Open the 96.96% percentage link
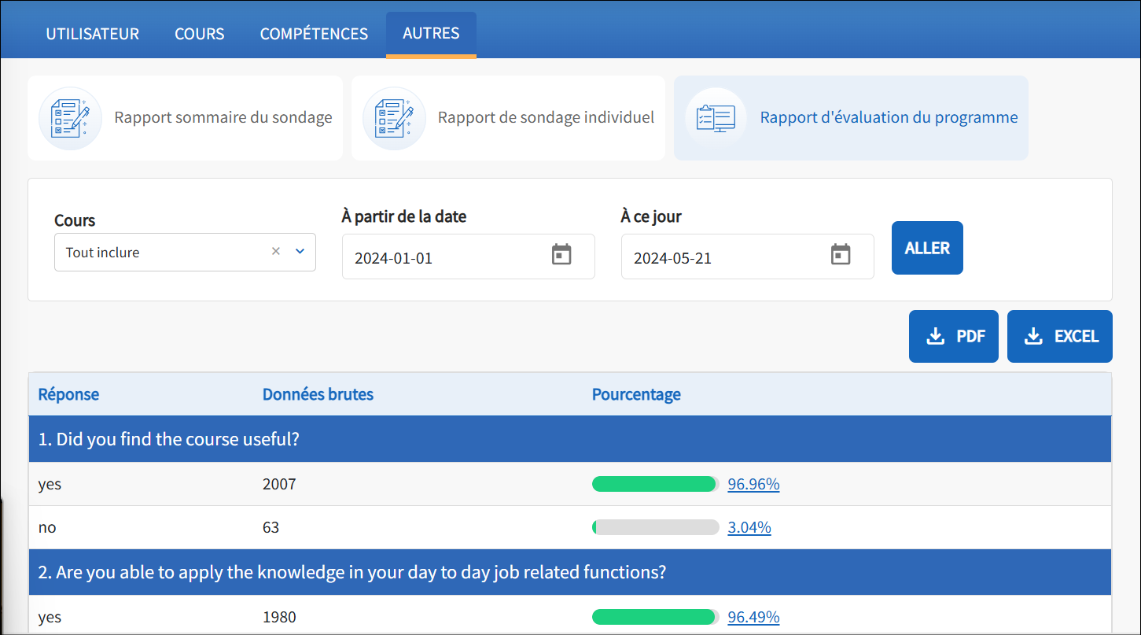 click(753, 484)
